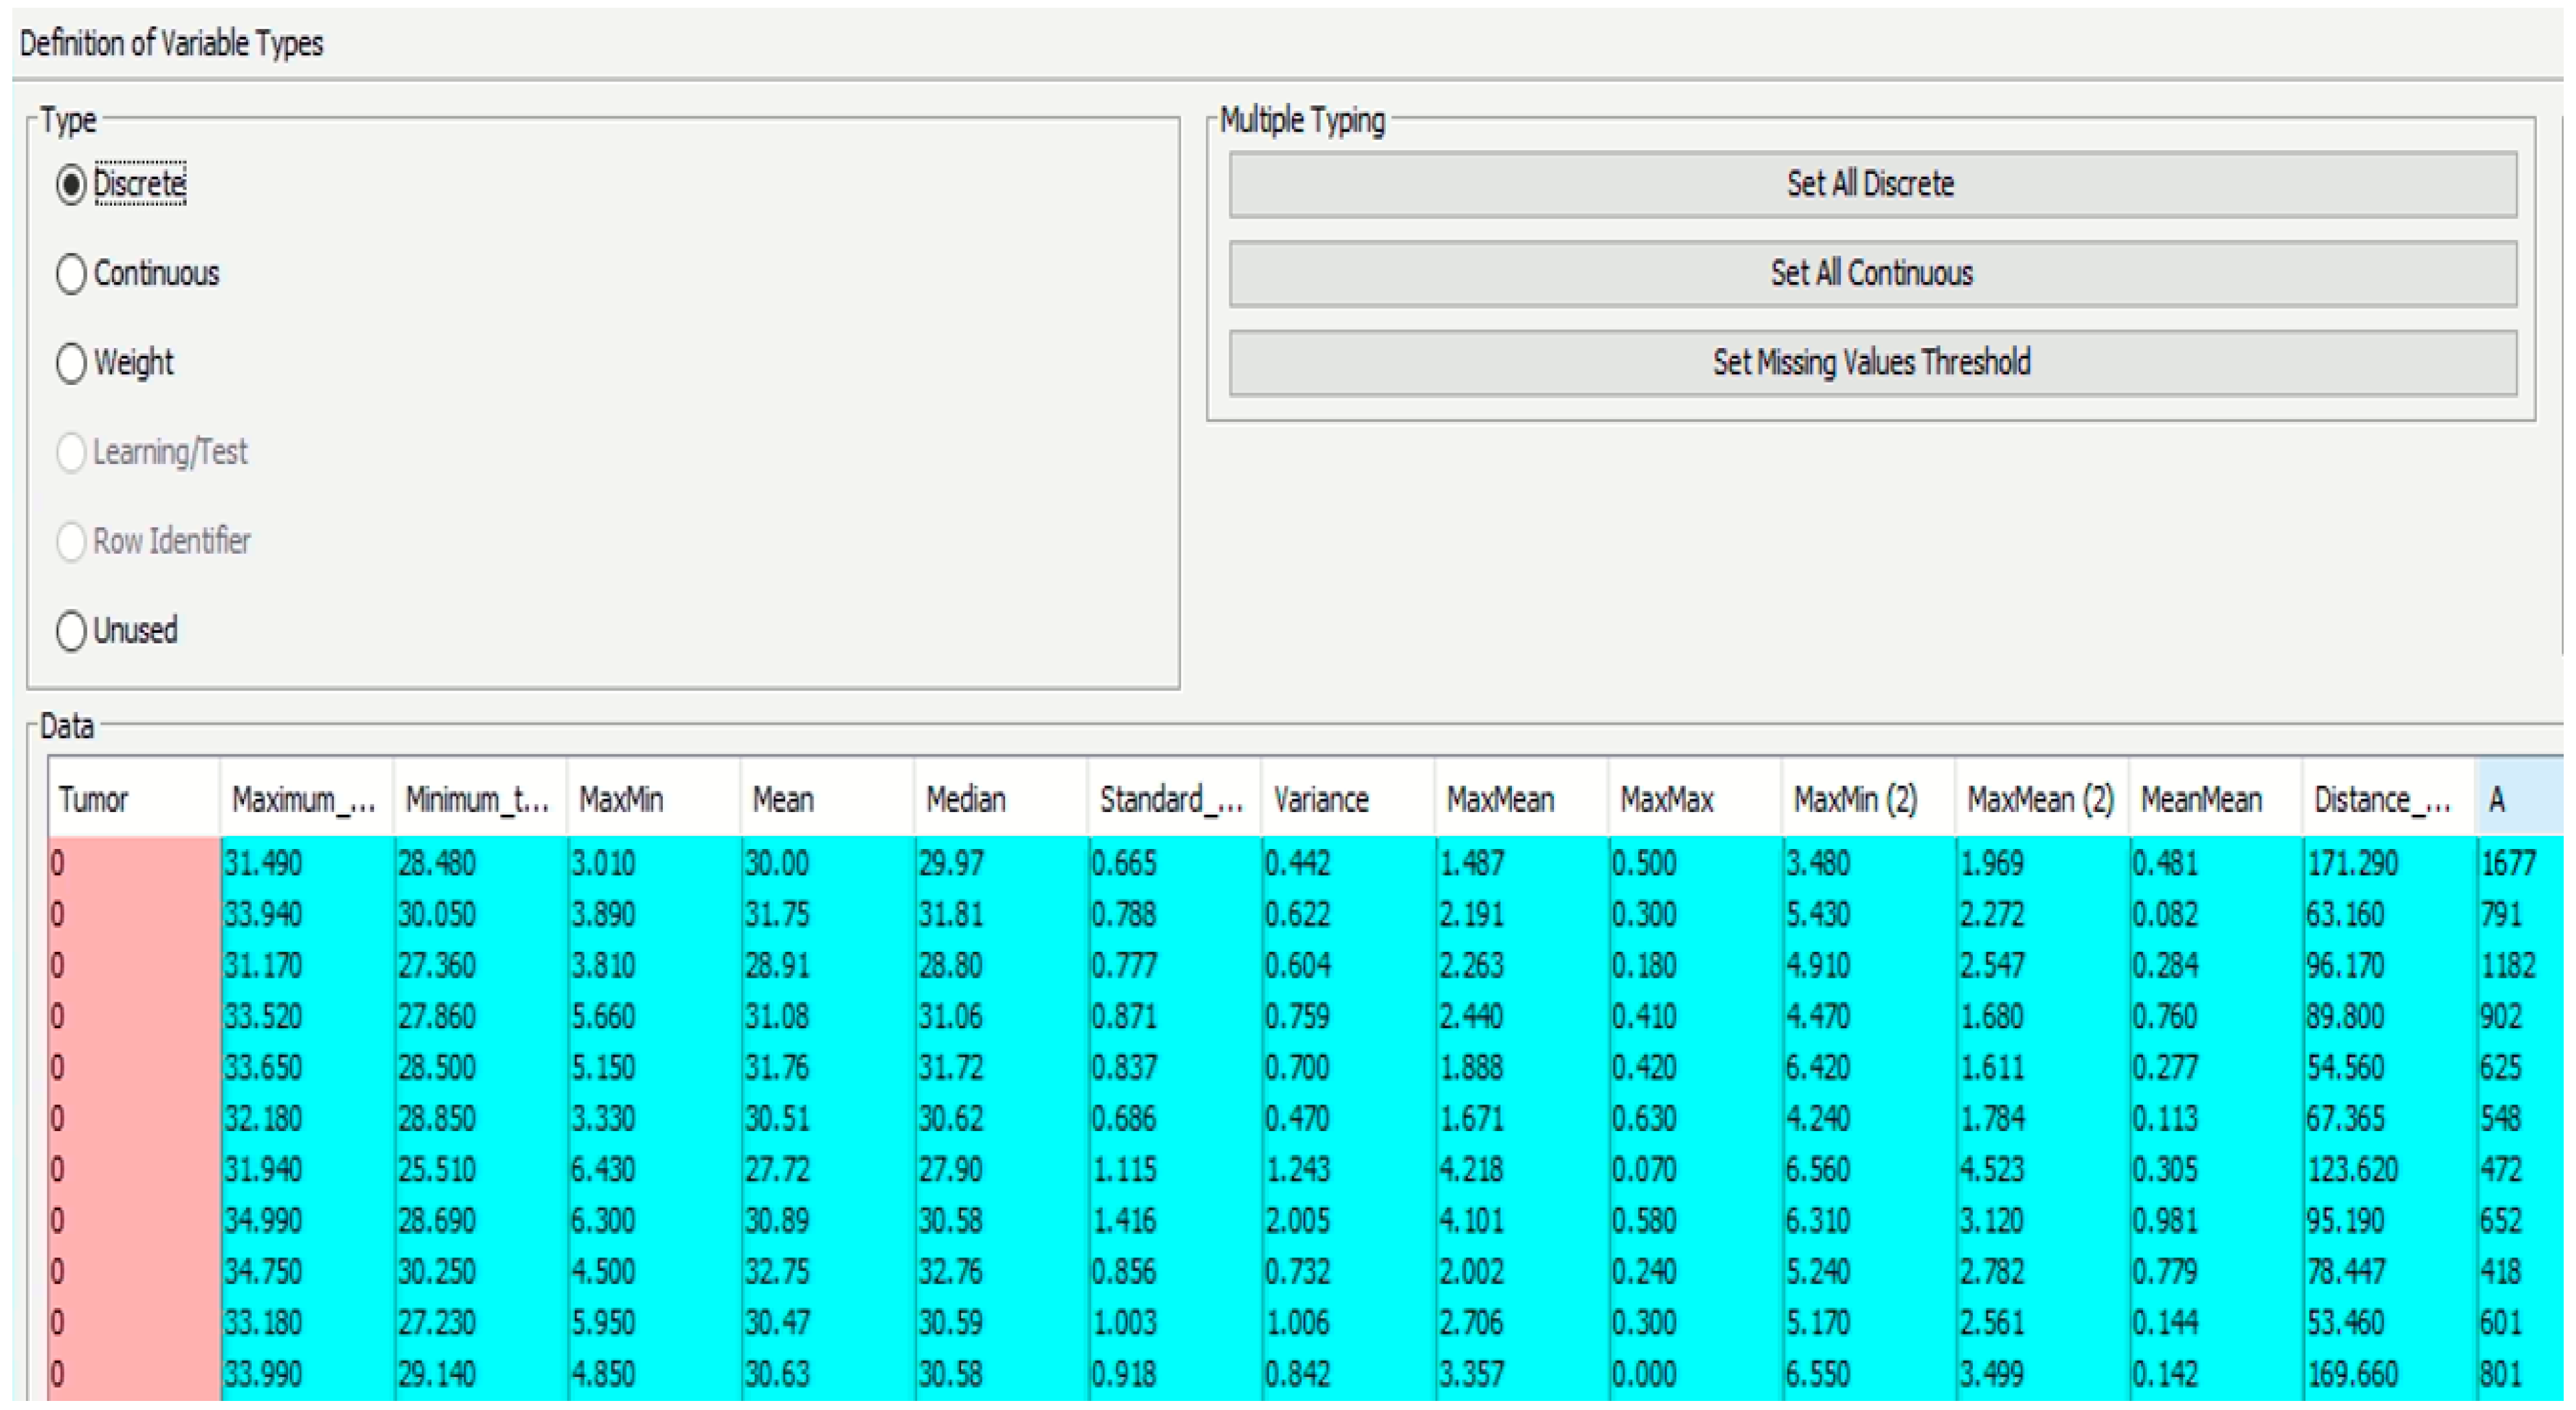This screenshot has height=1410, width=2576.
Task: Select the MaxMean (2) column header
Action: (2040, 799)
